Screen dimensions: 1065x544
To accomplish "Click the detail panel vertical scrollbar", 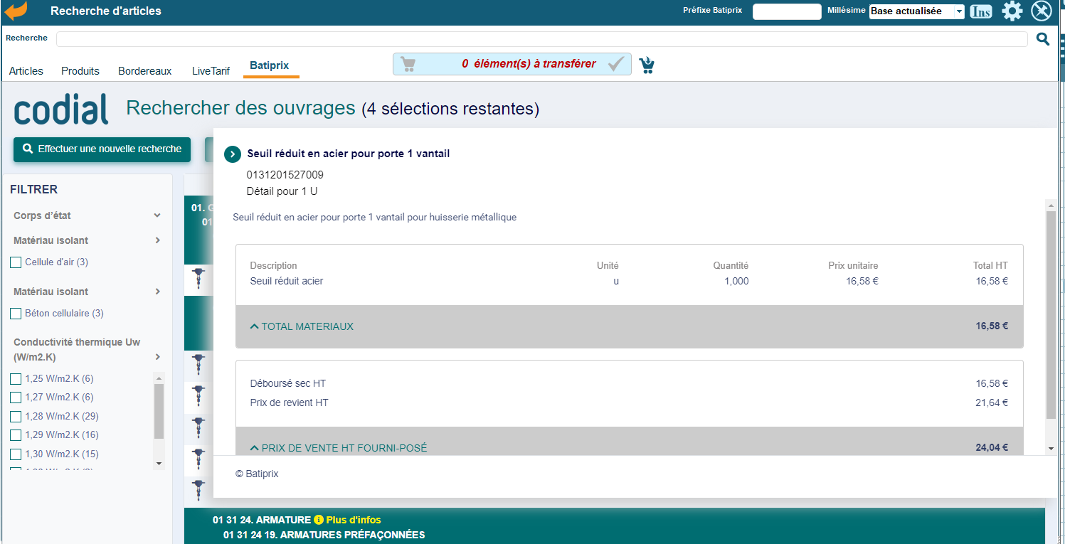I will point(1051,313).
